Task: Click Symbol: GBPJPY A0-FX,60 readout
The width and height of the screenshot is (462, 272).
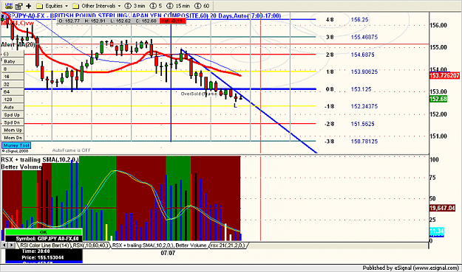Action: [47, 239]
